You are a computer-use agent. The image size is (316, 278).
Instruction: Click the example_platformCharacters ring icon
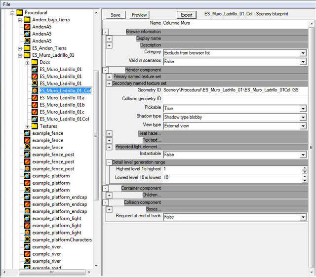pyautogui.click(x=28, y=240)
